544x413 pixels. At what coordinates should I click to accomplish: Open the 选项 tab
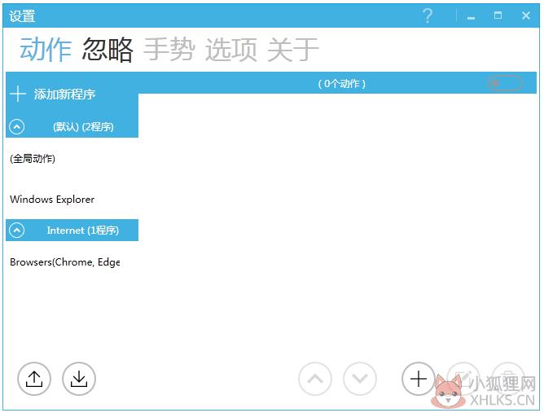pyautogui.click(x=231, y=50)
